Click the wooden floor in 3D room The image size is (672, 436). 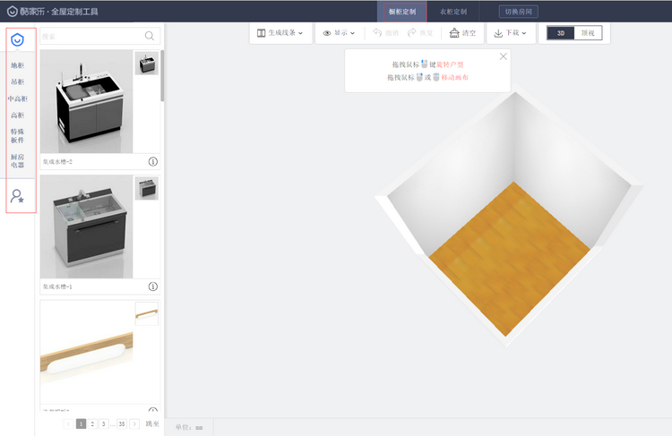coord(509,259)
